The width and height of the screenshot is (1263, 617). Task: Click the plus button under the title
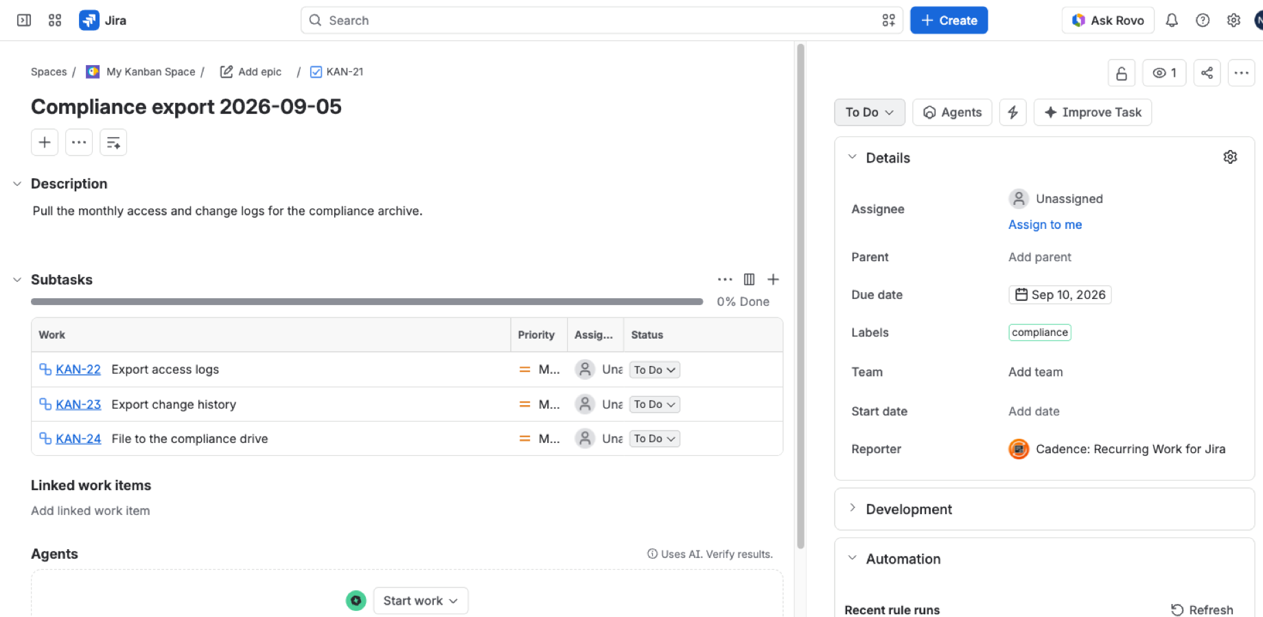click(x=45, y=143)
